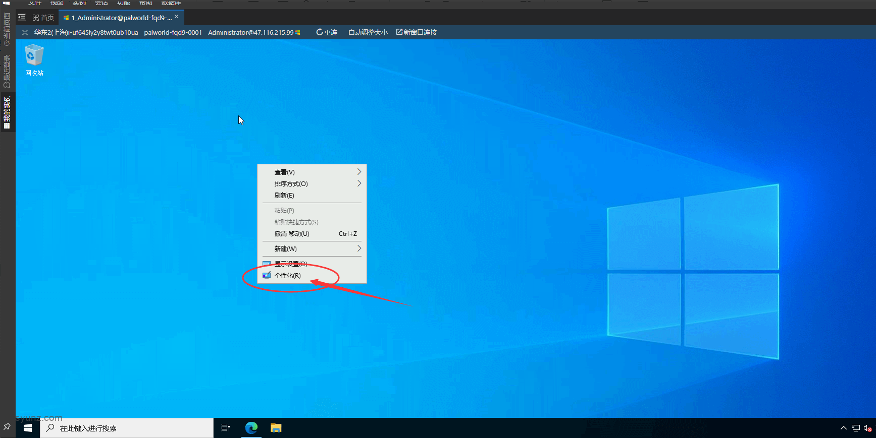This screenshot has width=876, height=438.
Task: Open 个性化(R) from the context menu
Action: tap(312, 275)
